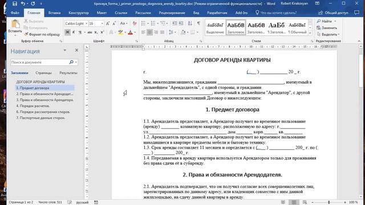
Task: Open the font size dropdown
Action: 102,23
